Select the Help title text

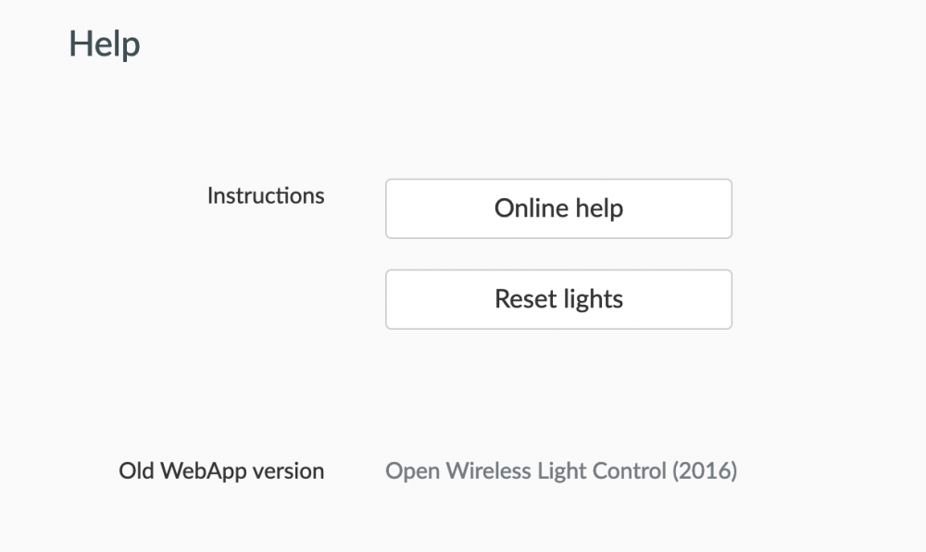pyautogui.click(x=105, y=44)
